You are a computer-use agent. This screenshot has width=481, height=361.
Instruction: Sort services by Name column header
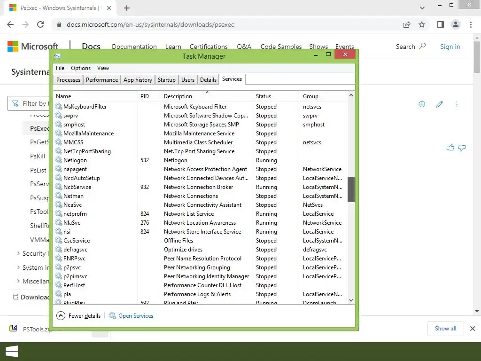click(95, 96)
